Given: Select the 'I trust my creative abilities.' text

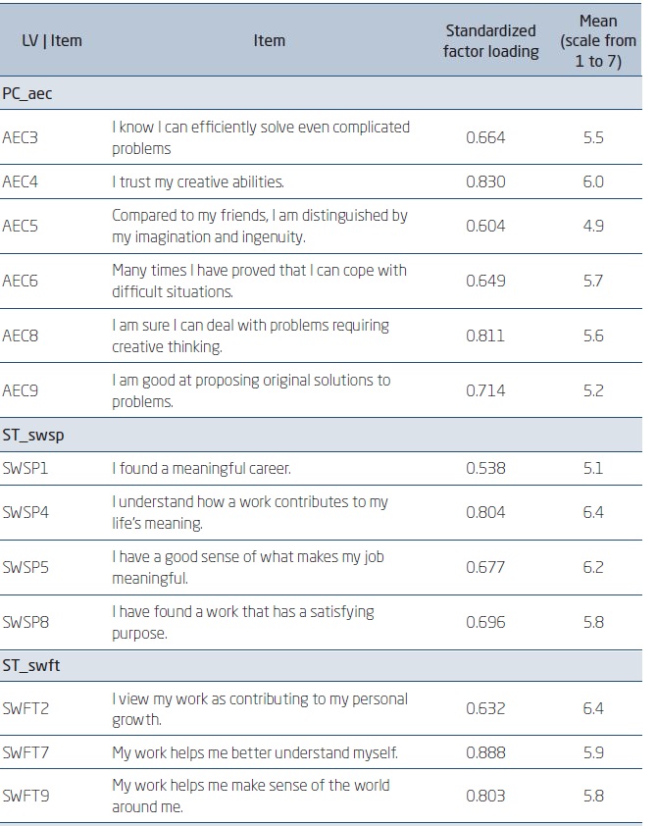Looking at the screenshot, I should (198, 181).
